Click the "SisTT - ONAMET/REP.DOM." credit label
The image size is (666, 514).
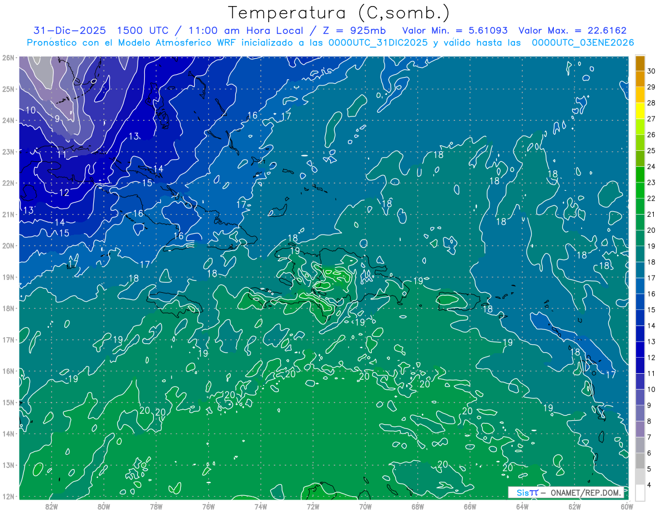[x=566, y=492]
